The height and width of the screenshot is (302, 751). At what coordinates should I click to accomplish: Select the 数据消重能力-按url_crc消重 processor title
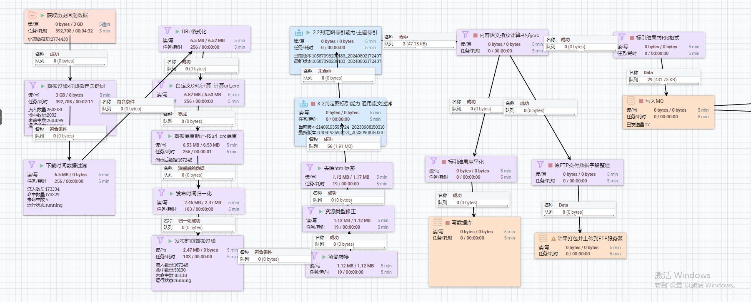click(x=205, y=136)
